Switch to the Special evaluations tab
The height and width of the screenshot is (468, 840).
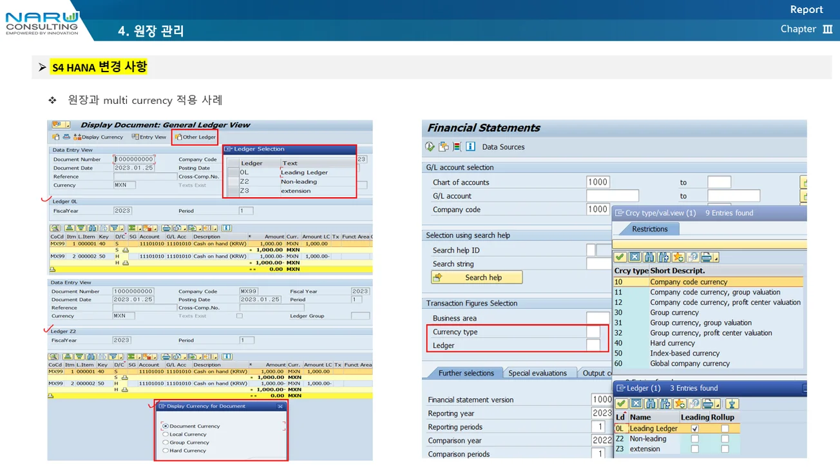tap(537, 373)
